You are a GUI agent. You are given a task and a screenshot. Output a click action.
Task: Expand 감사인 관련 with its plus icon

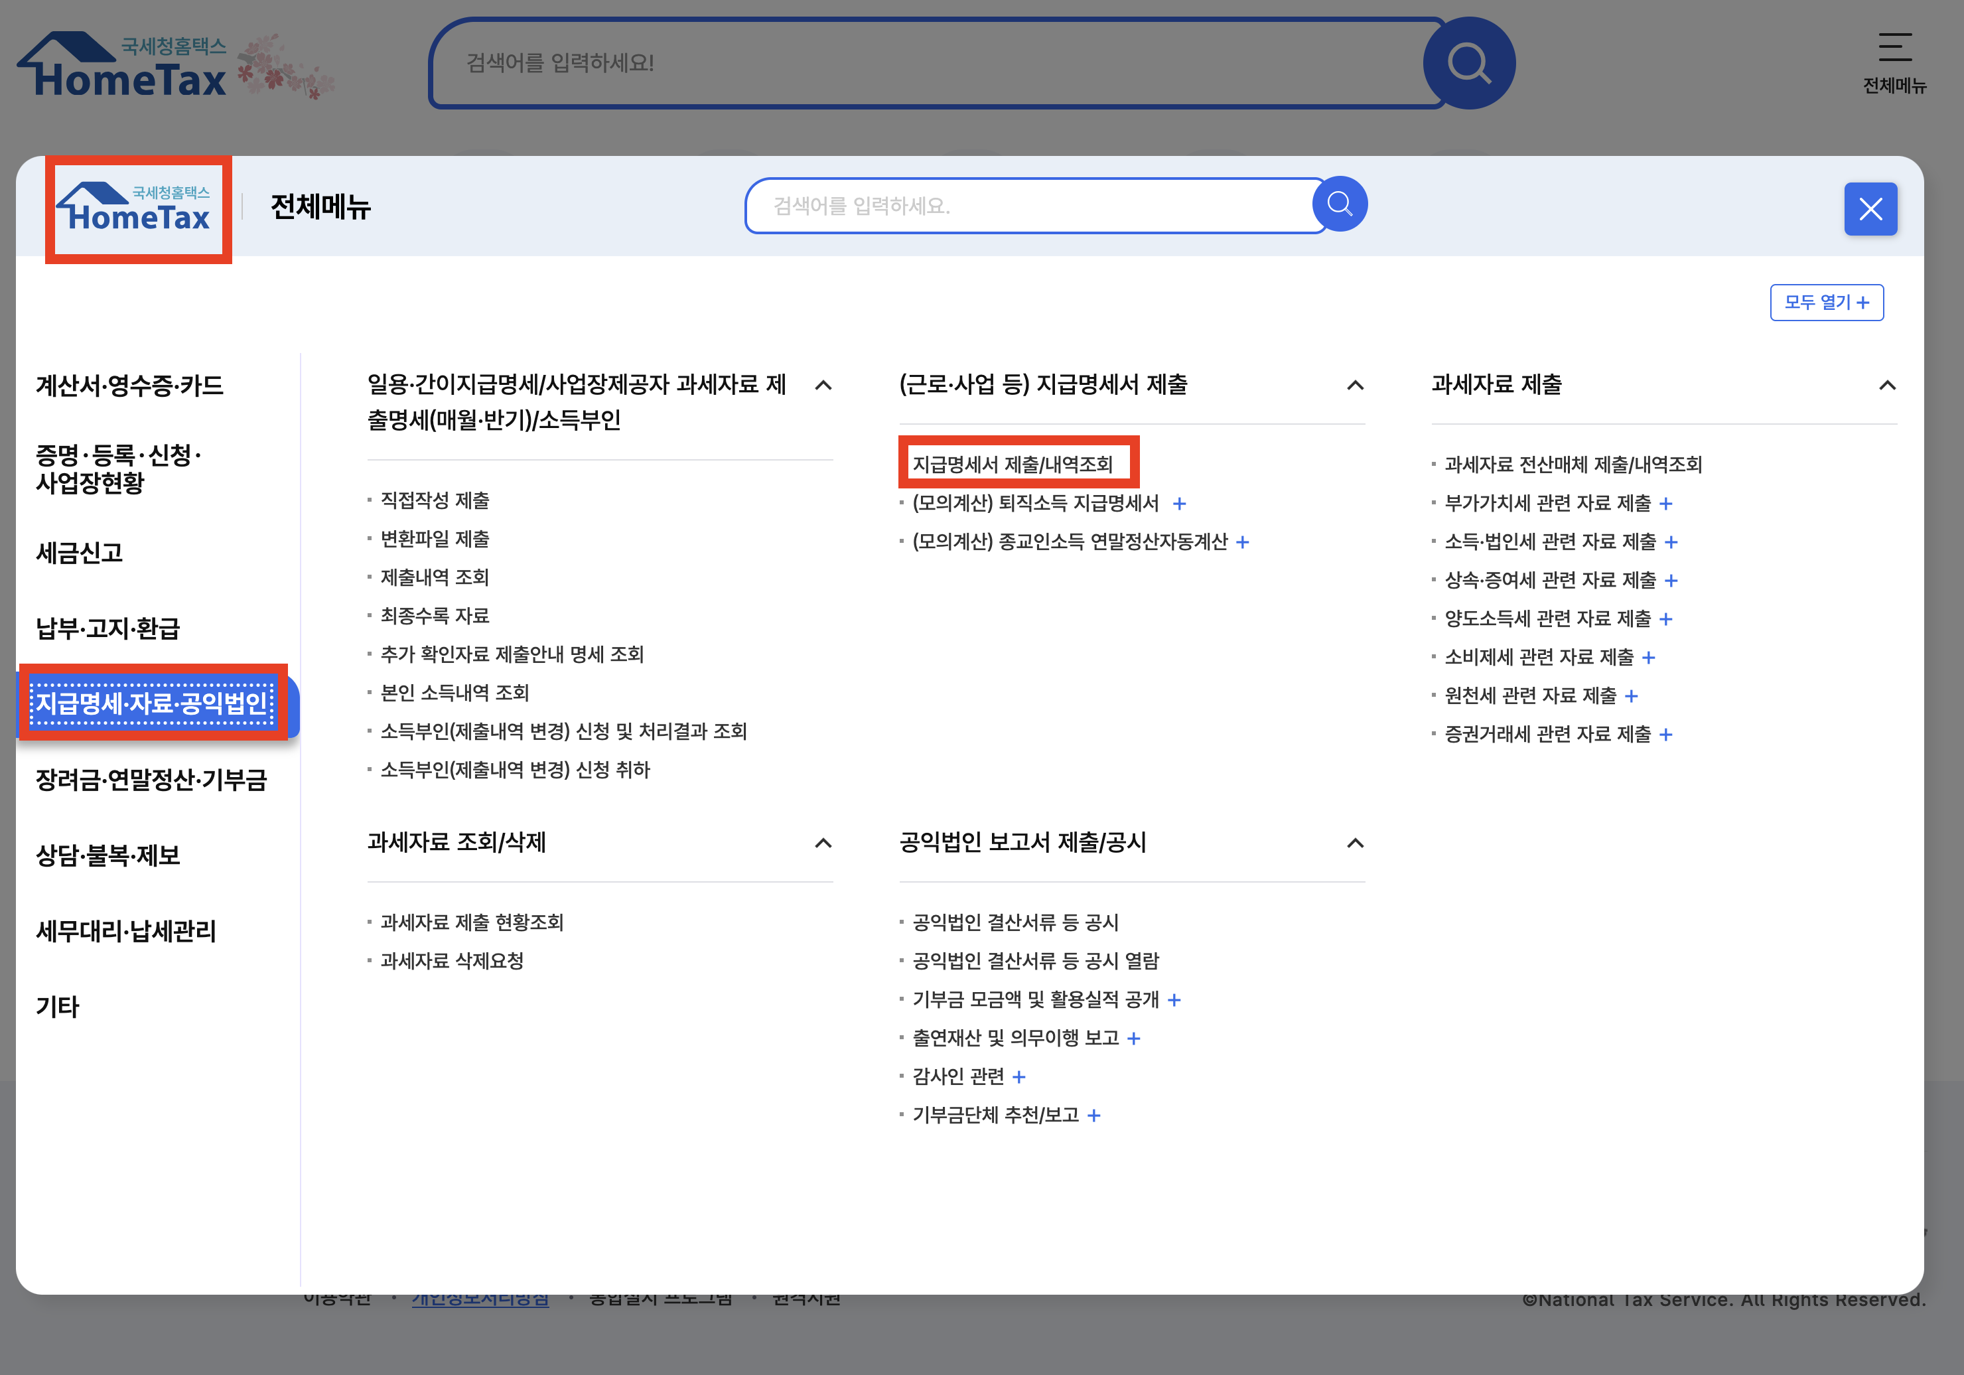(1018, 1077)
